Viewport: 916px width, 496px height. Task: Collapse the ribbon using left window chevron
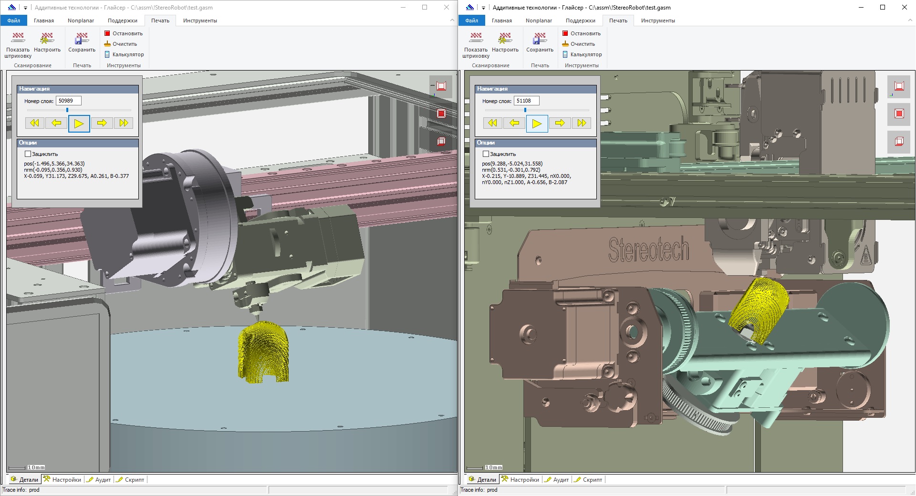[x=452, y=20]
